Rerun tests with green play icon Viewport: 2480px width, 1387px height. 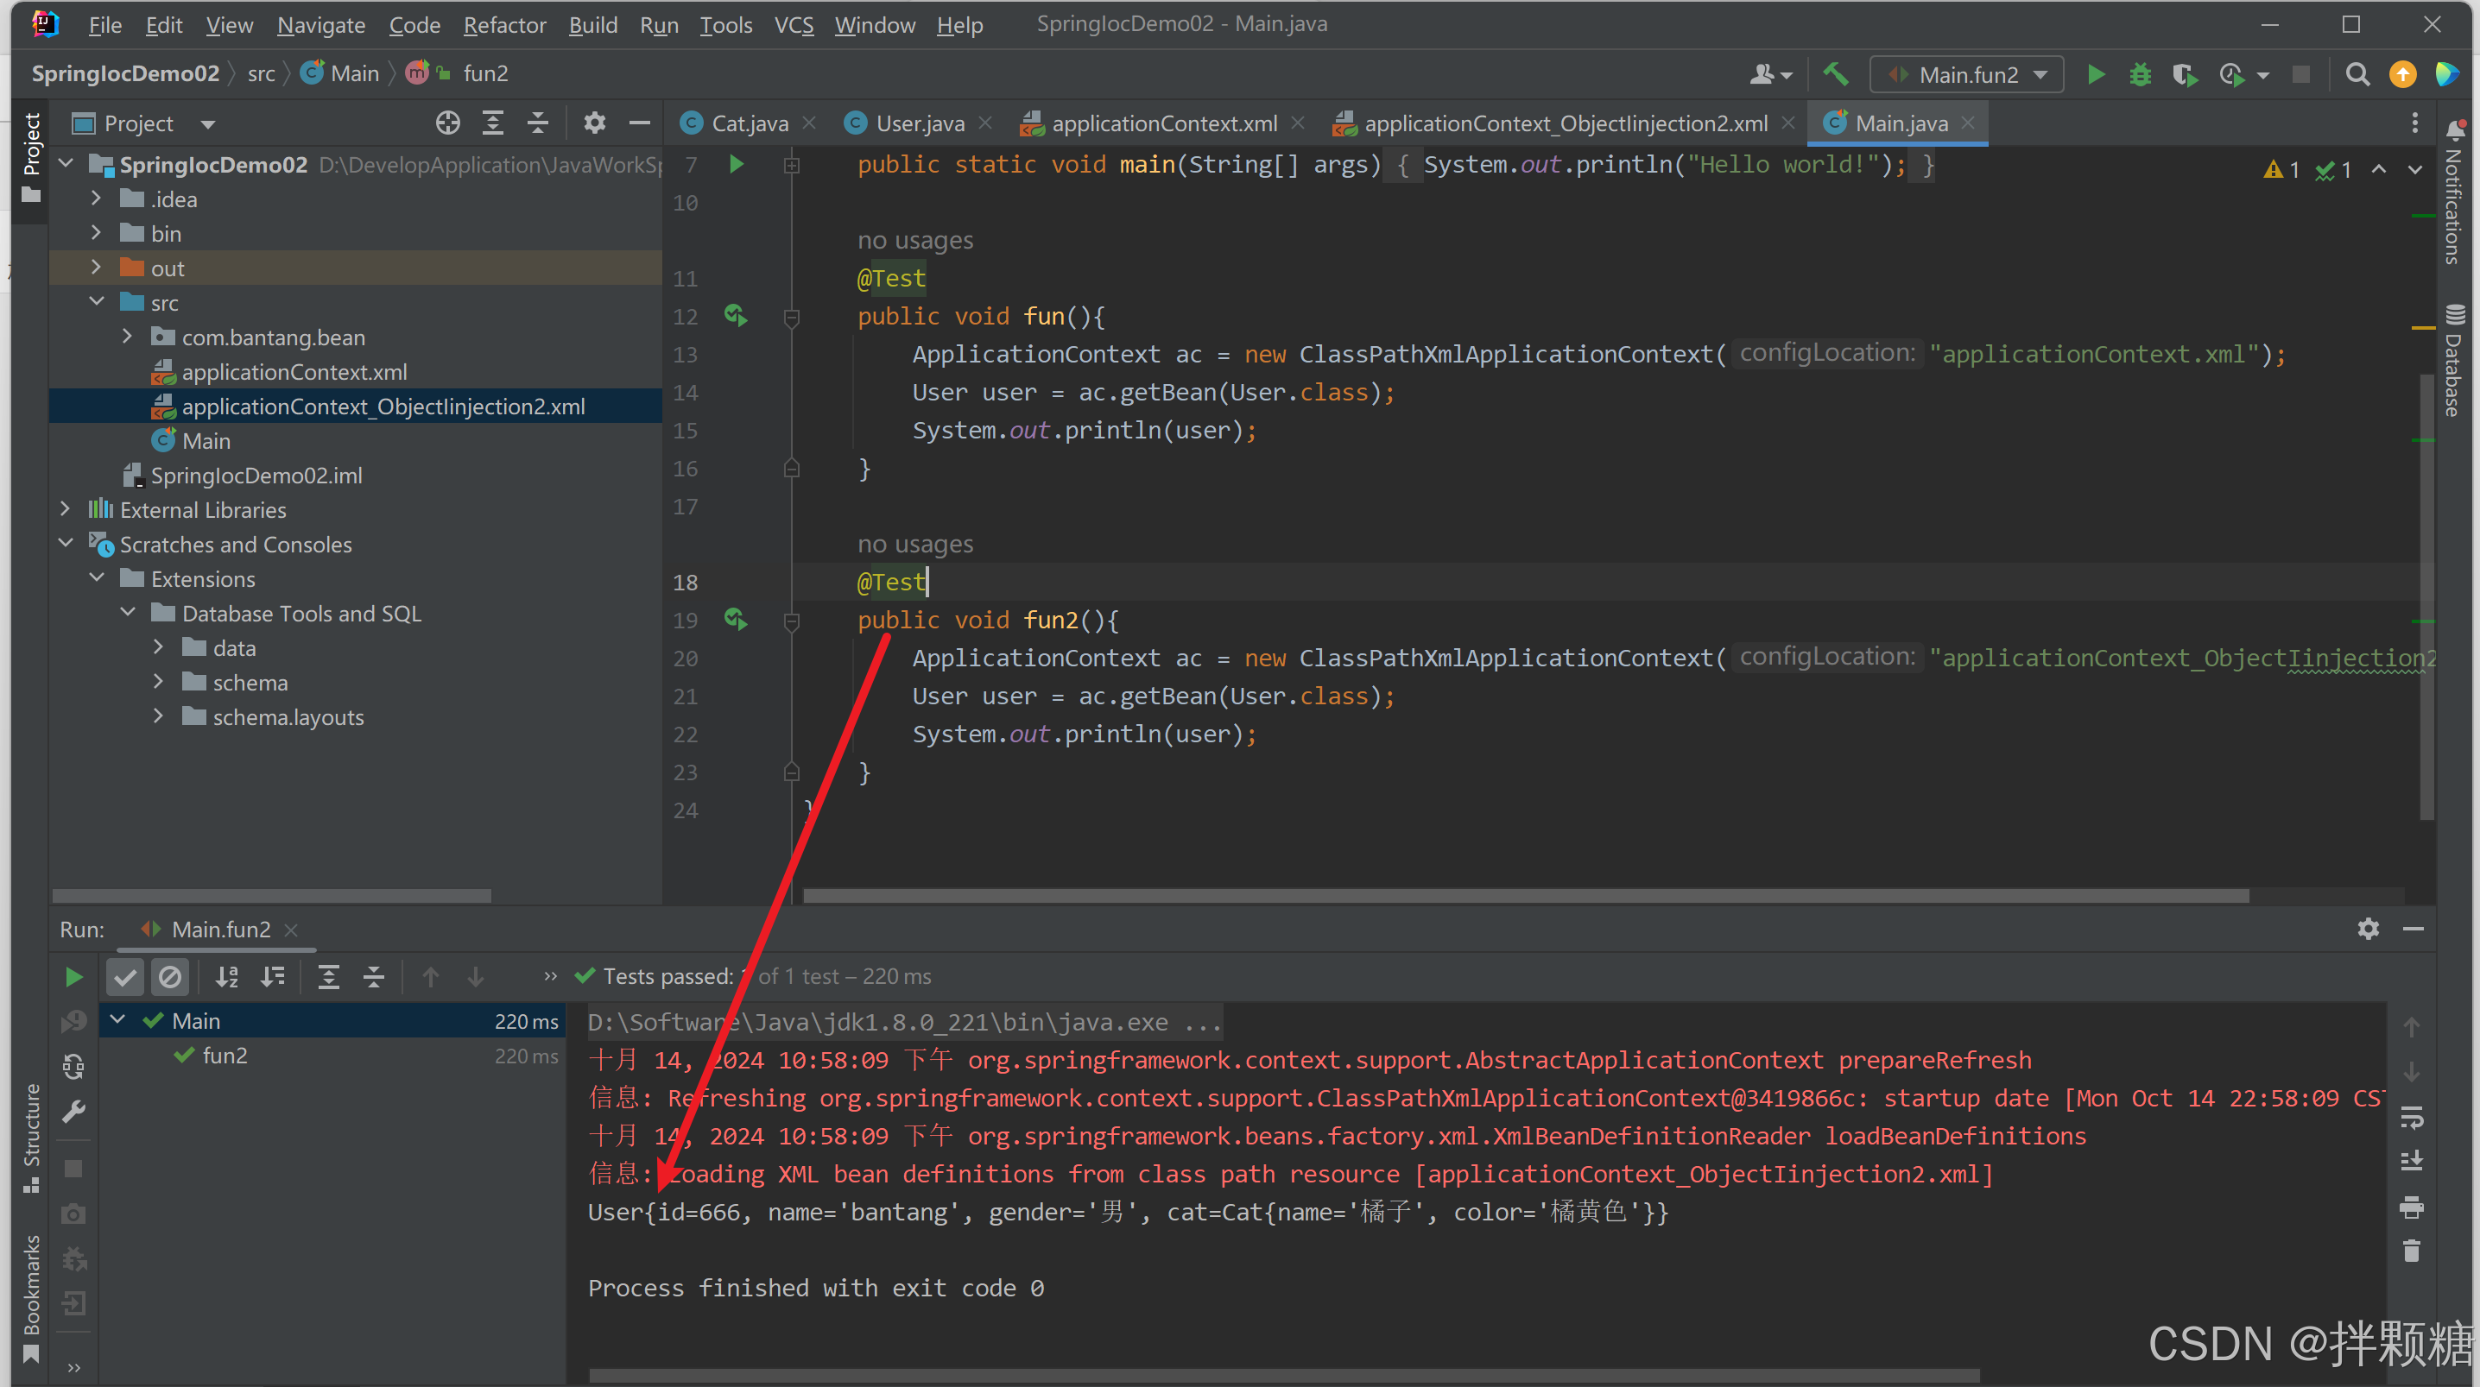tap(73, 977)
